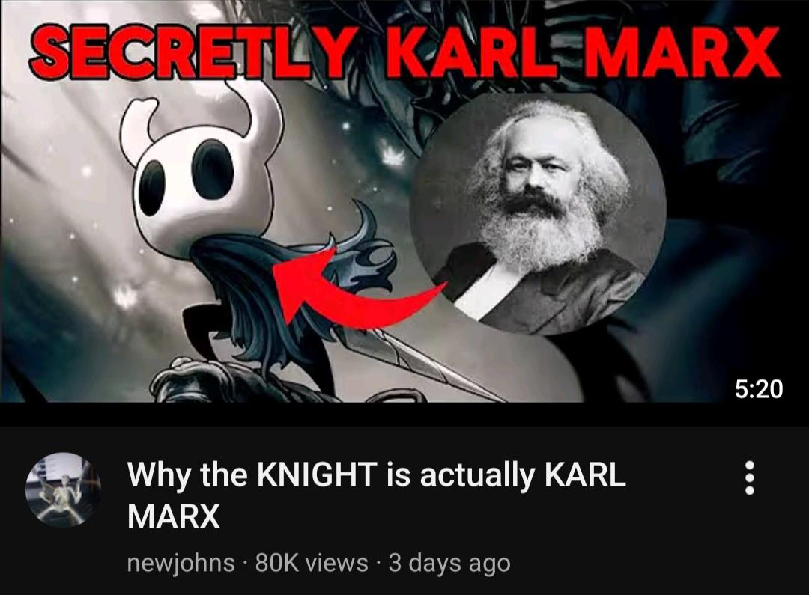Click the Knight's right eye hole
Viewport: 809px width, 595px height.
tap(213, 169)
